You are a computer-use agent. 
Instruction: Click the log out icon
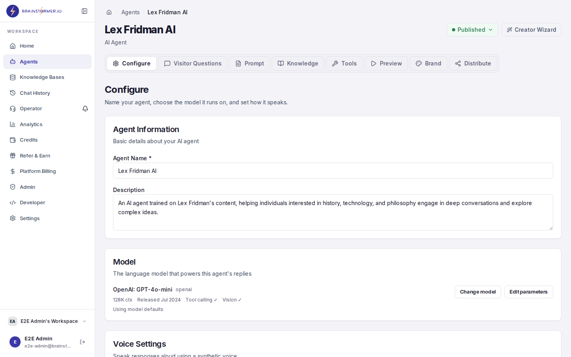pyautogui.click(x=82, y=342)
